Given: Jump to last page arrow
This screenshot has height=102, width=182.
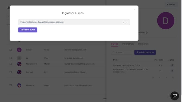Looking at the screenshot, I should click(173, 78).
